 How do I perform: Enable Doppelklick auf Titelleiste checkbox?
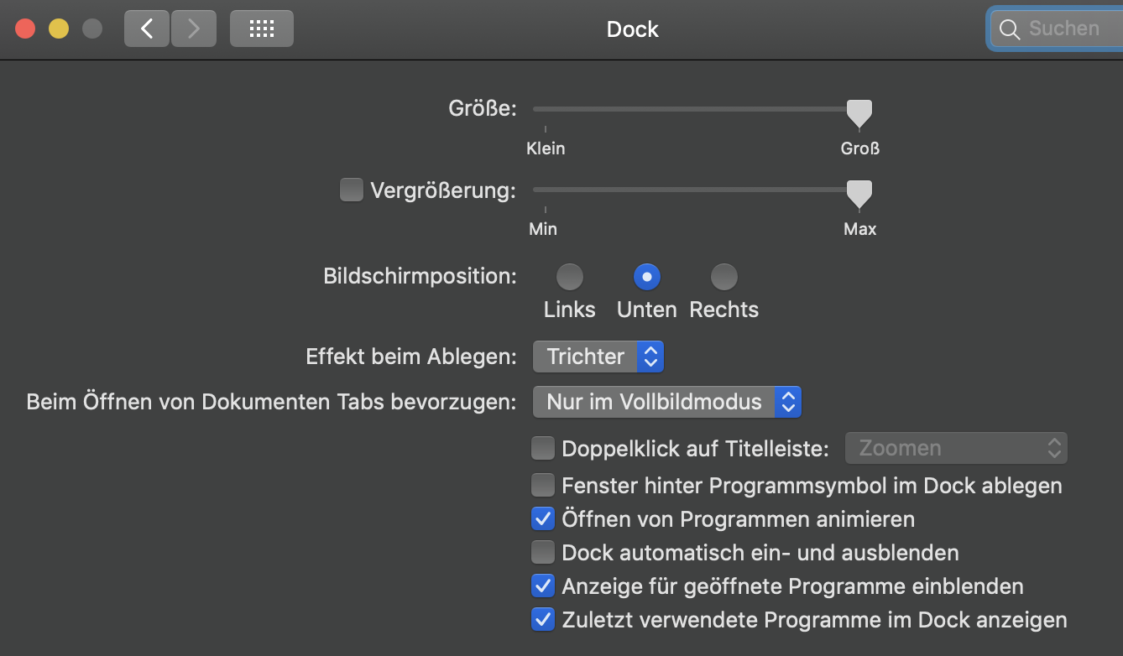point(543,449)
